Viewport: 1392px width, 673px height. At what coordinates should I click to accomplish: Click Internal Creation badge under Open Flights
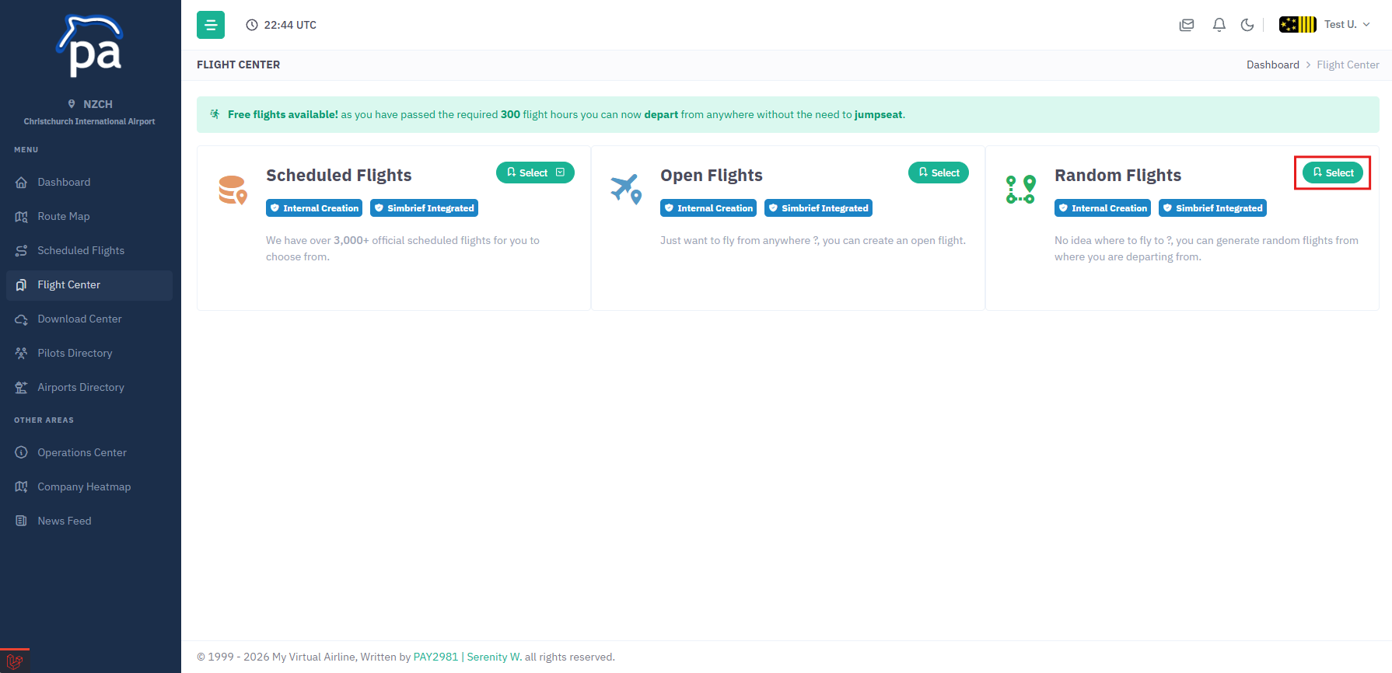point(708,208)
